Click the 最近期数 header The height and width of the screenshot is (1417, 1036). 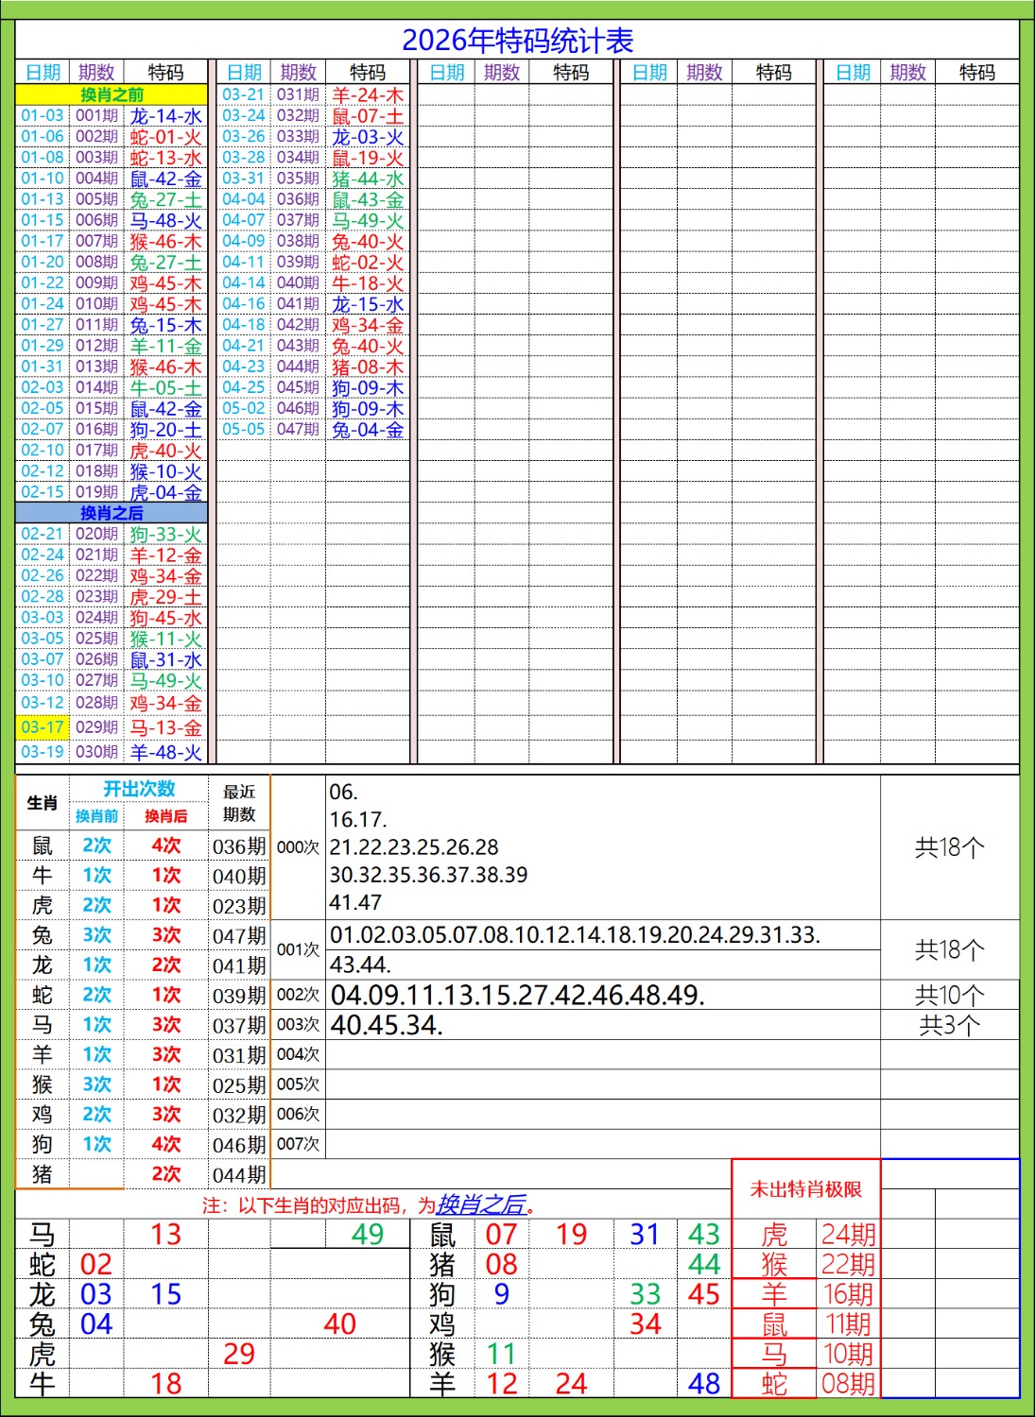239,803
